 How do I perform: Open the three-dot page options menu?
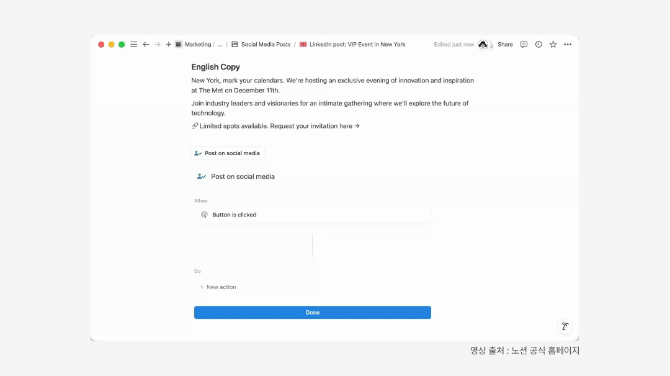click(568, 45)
